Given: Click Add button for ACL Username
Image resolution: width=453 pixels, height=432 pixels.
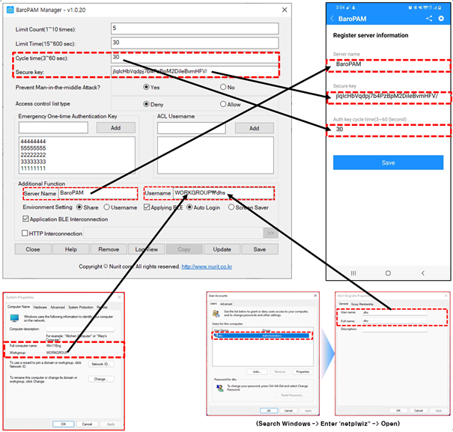Looking at the screenshot, I should pyautogui.click(x=255, y=128).
